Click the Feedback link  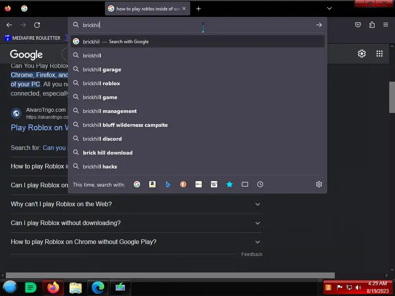coord(252,254)
